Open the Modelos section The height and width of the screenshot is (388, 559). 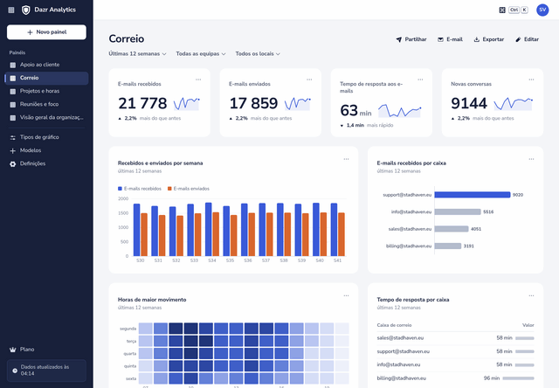click(46, 151)
